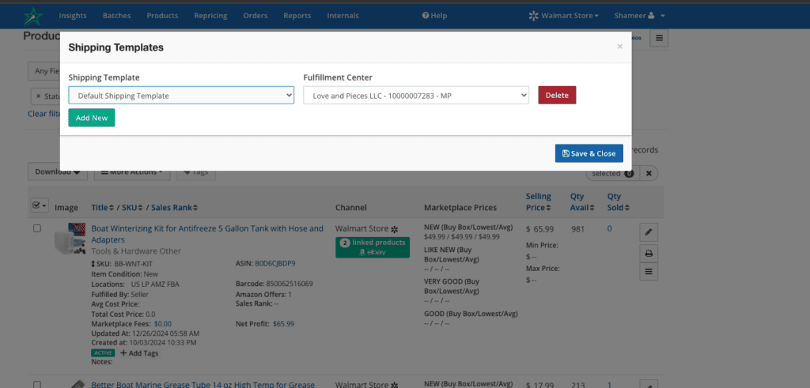Click ASIN B0D6CJBDP9 link
This screenshot has width=810, height=388.
coord(274,264)
